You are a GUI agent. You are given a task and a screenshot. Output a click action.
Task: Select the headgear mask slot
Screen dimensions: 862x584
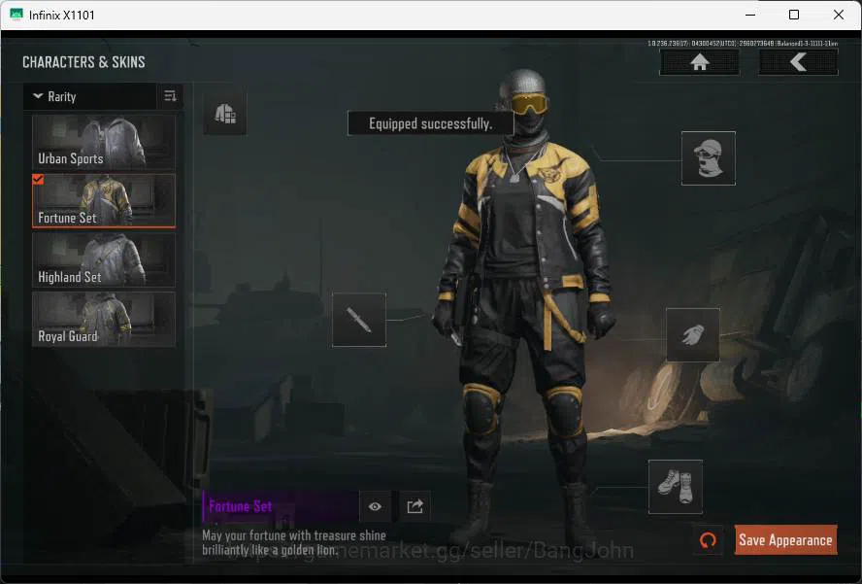pos(708,158)
